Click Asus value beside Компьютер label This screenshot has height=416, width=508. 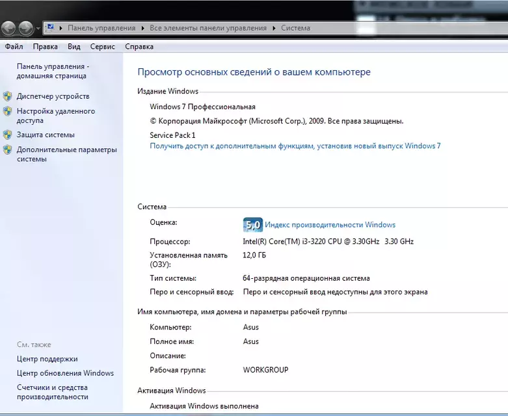click(x=251, y=327)
